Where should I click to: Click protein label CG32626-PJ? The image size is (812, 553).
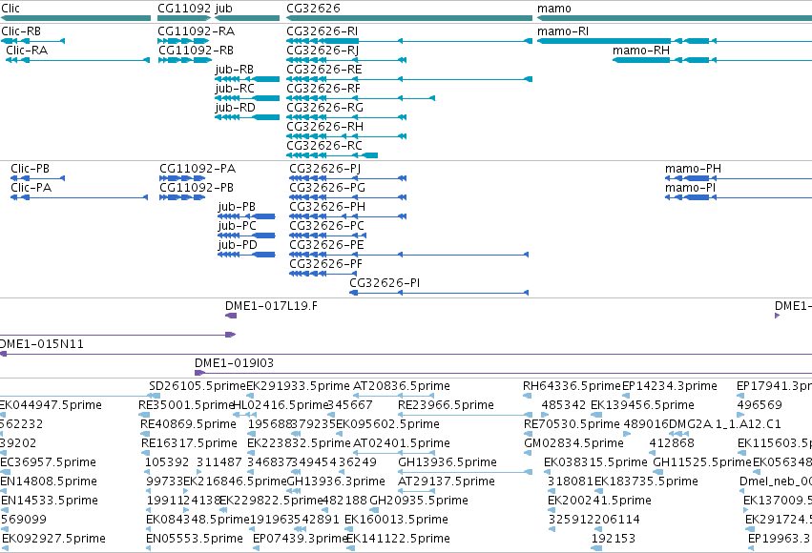point(325,169)
